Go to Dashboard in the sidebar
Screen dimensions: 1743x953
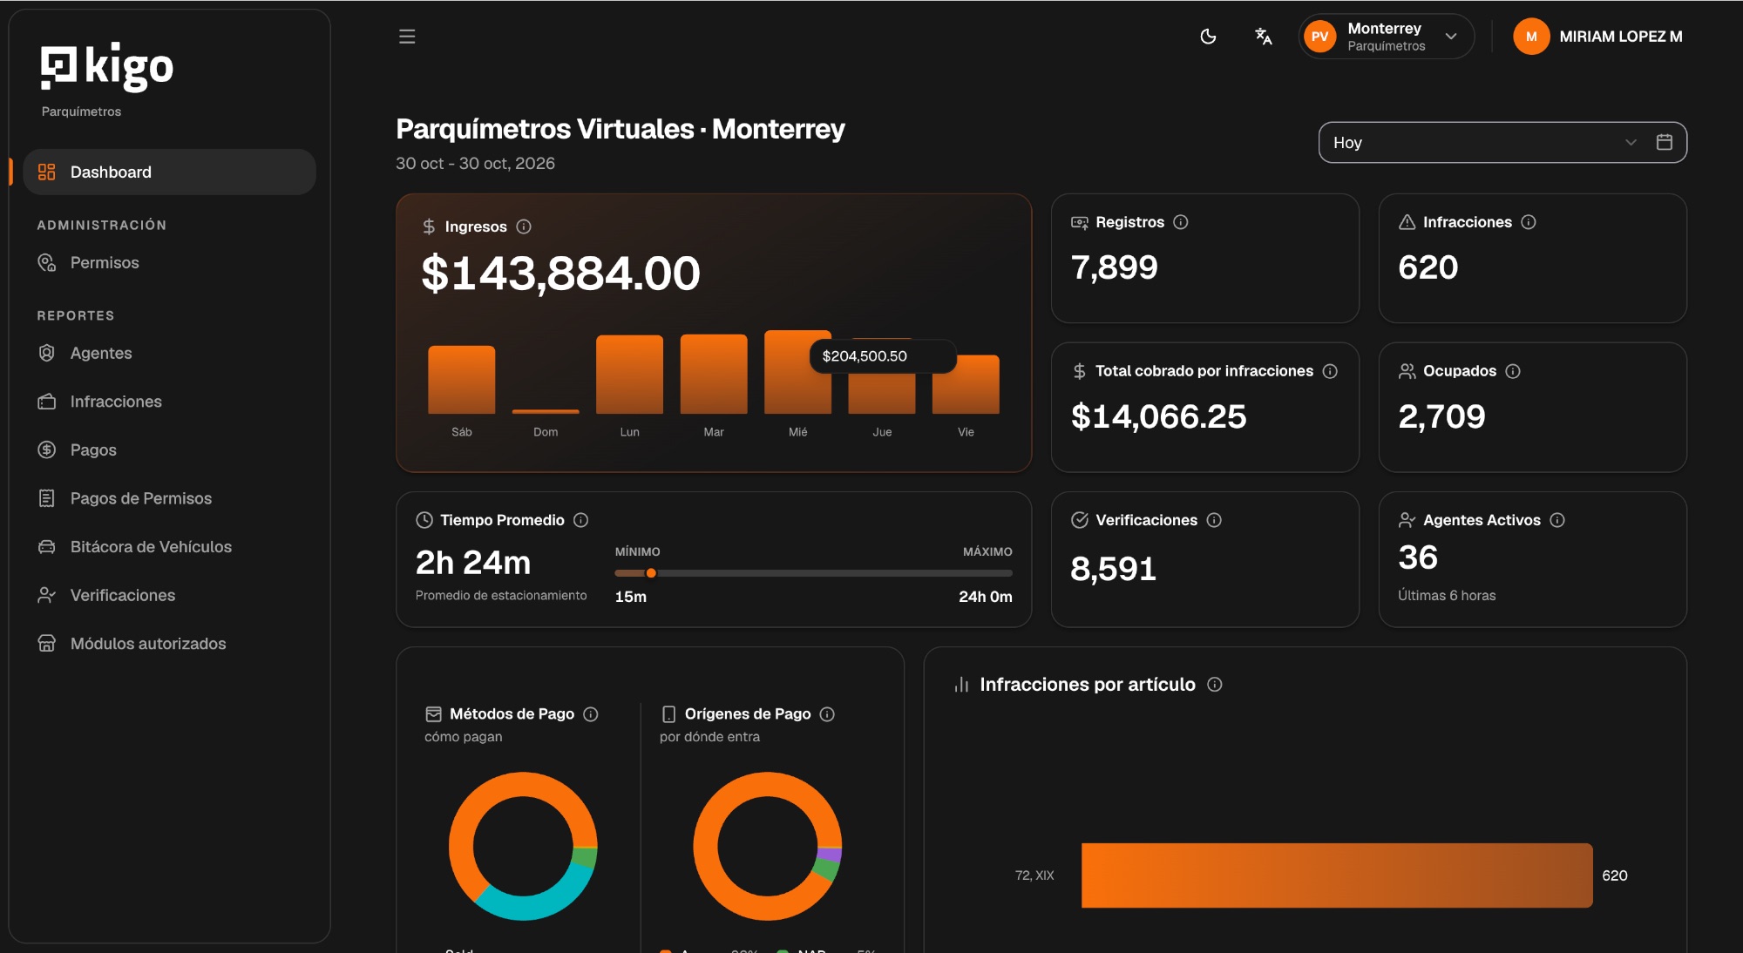[169, 172]
